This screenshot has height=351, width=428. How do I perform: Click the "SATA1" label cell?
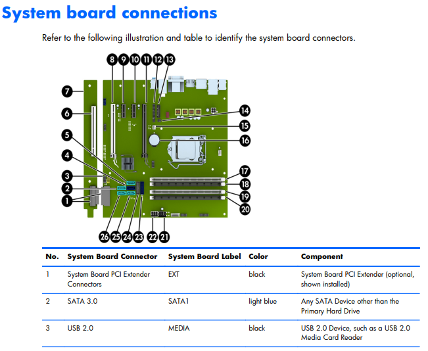tap(179, 301)
